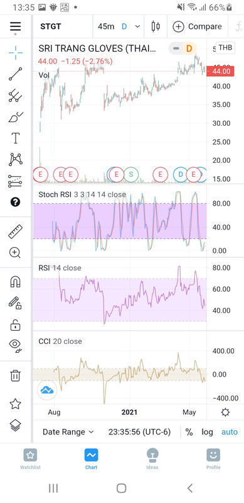244x503 pixels.
Task: Switch to the Watchlist tab
Action: pyautogui.click(x=30, y=459)
